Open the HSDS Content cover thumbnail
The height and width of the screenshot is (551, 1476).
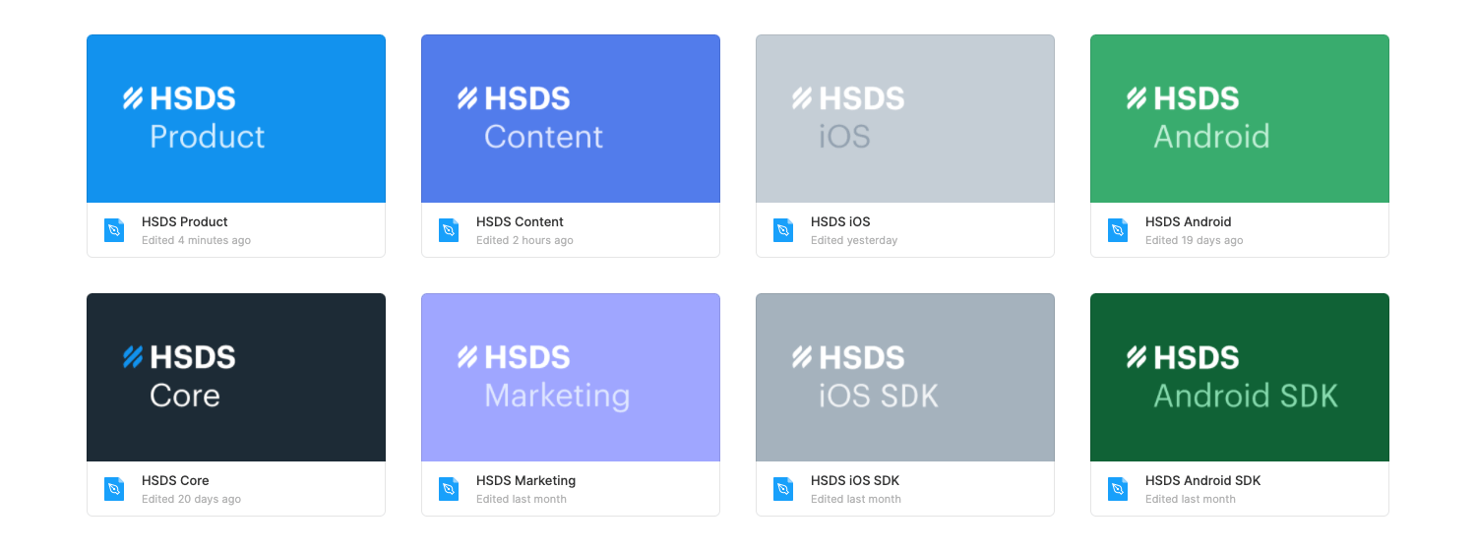[571, 119]
